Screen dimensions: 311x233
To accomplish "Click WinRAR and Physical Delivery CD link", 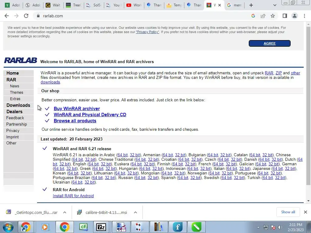I will coord(90,115).
